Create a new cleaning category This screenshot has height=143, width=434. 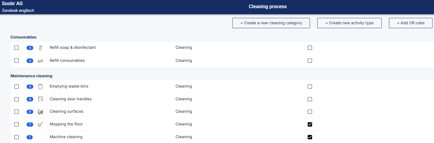click(x=271, y=23)
